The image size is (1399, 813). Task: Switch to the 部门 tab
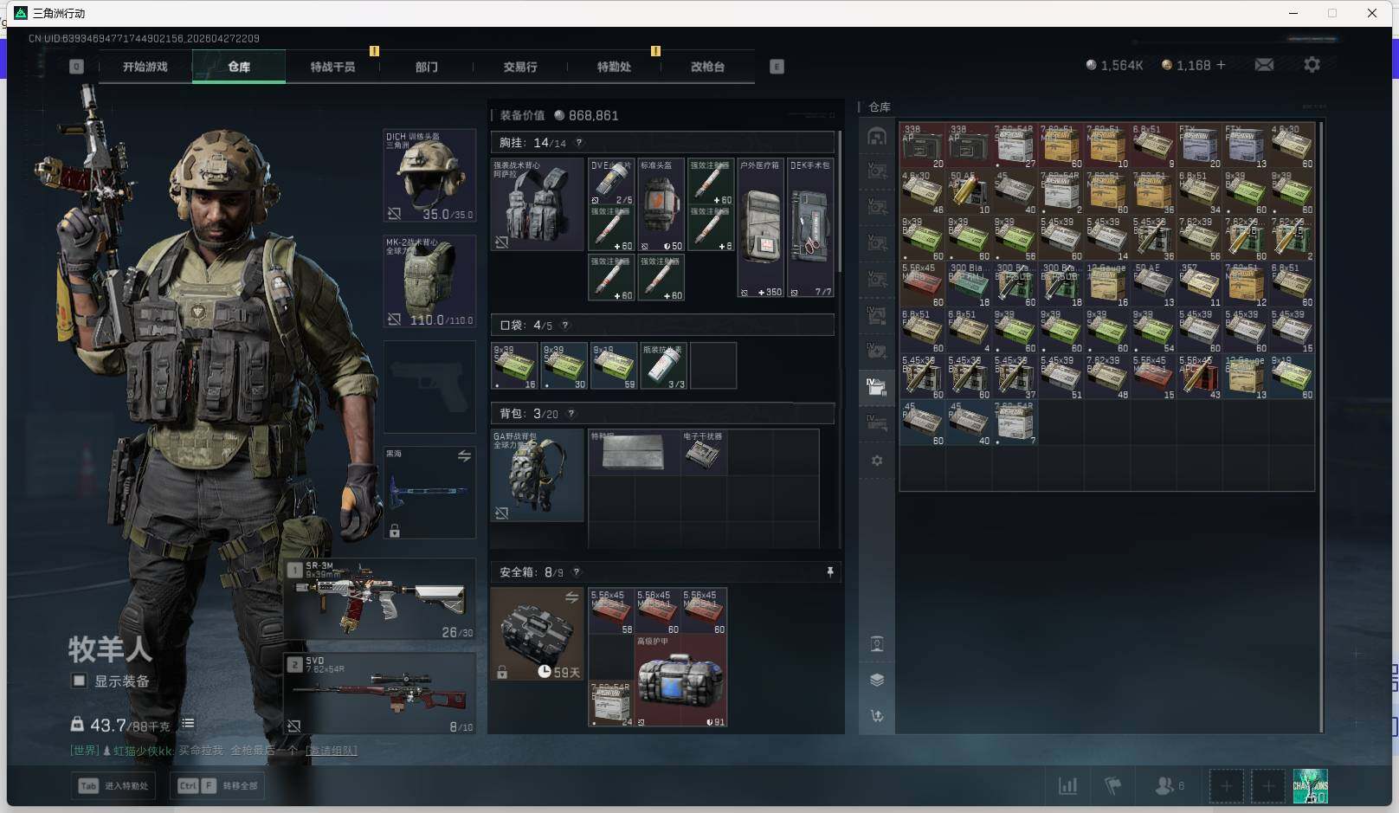(x=427, y=67)
